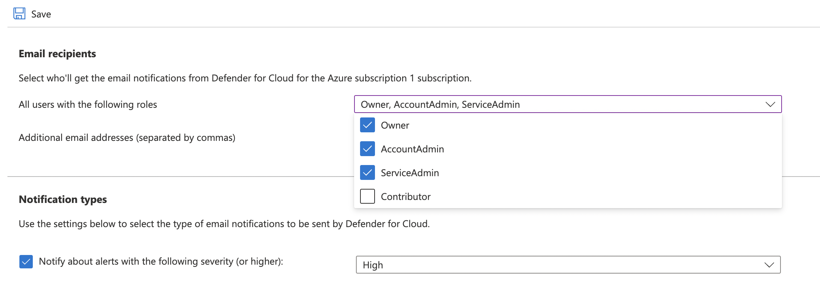The width and height of the screenshot is (820, 281).
Task: Click the 'Additional email addresses' label
Action: 127,138
